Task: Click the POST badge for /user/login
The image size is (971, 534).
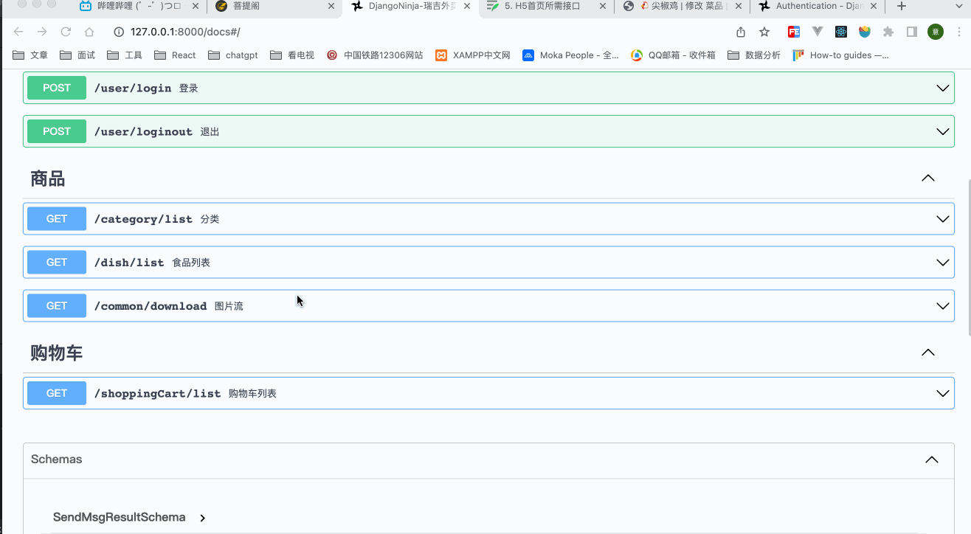Action: [x=57, y=88]
